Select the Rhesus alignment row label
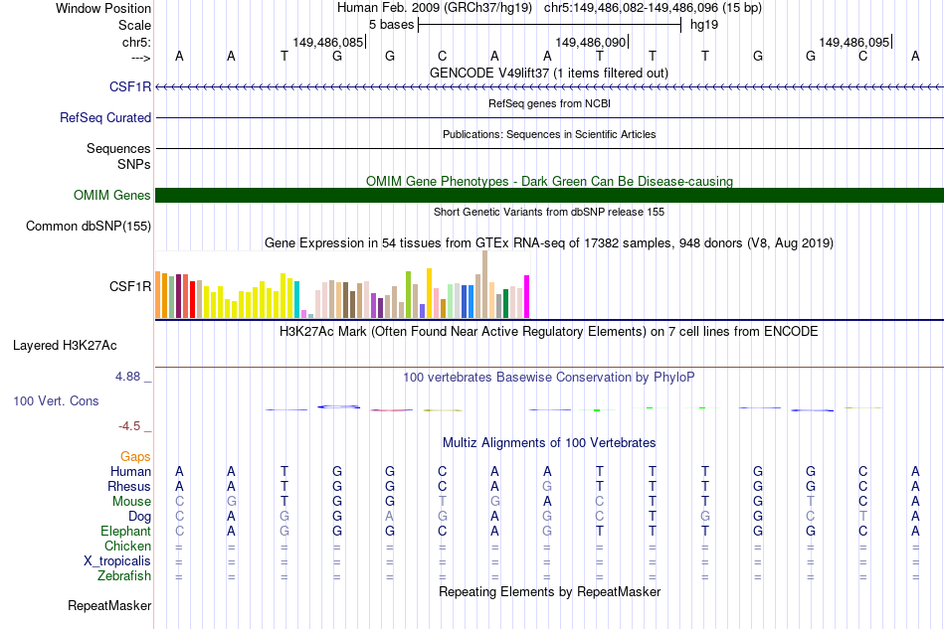Viewport: 945px width, 629px height. click(129, 486)
